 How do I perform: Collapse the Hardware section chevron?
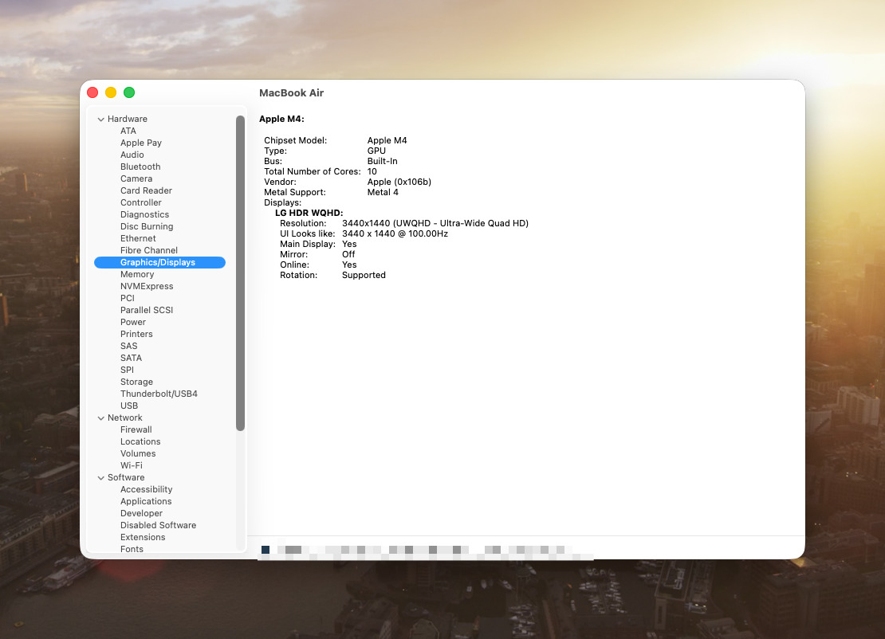pyautogui.click(x=101, y=119)
